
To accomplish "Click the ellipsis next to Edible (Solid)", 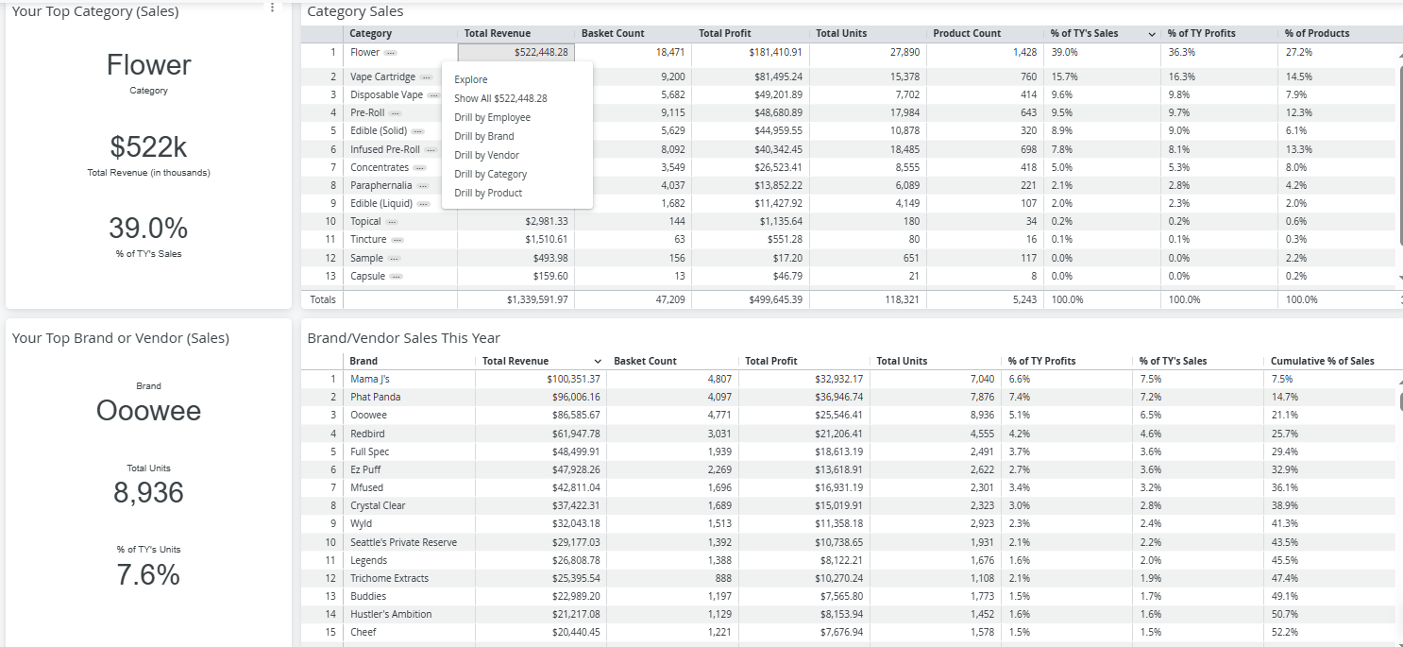I will coord(418,131).
